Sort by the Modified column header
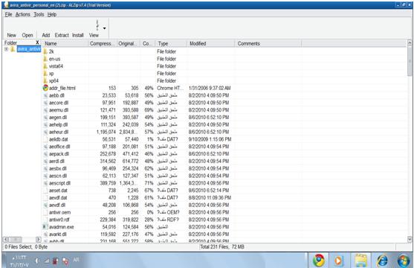Viewport: 414px width, 268px height. click(210, 44)
